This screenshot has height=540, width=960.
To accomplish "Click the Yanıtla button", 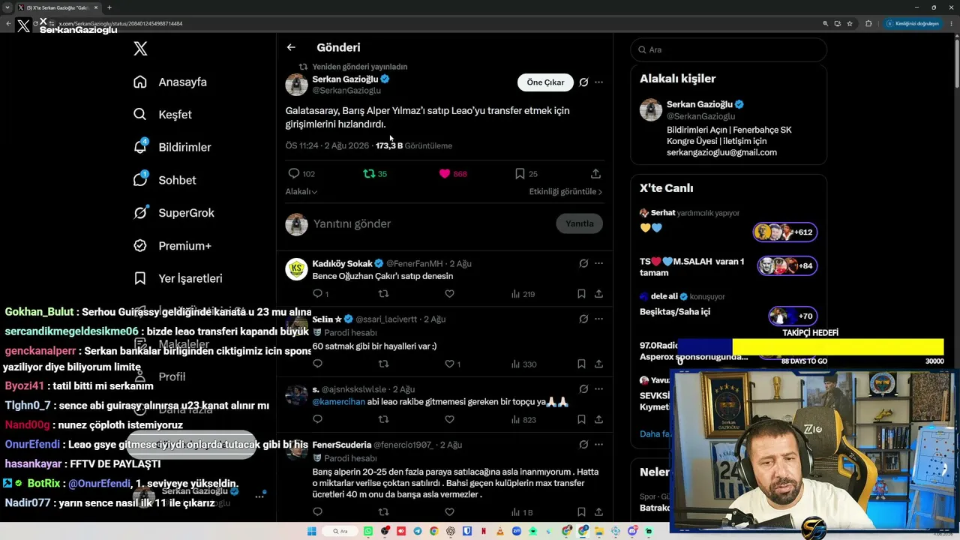I will (x=580, y=223).
